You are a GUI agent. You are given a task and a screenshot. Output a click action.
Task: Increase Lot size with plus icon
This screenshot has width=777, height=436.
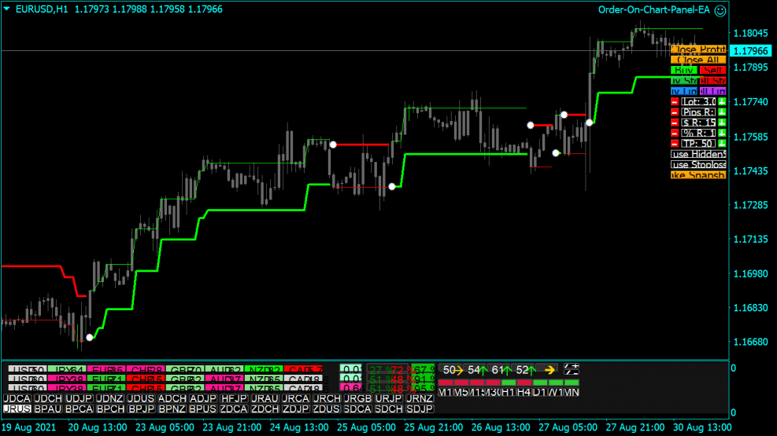click(723, 101)
